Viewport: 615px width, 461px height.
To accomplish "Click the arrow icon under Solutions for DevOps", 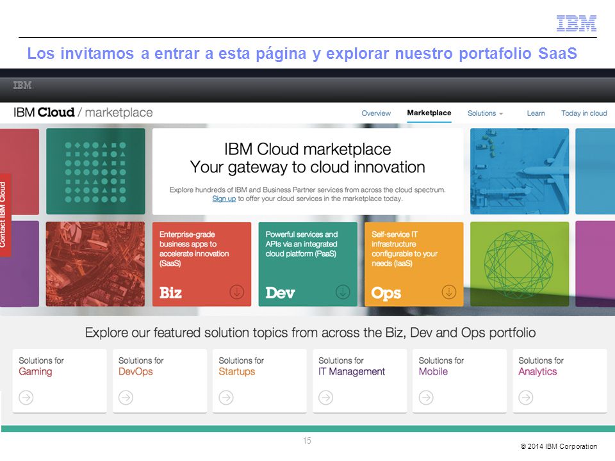I will tap(126, 398).
